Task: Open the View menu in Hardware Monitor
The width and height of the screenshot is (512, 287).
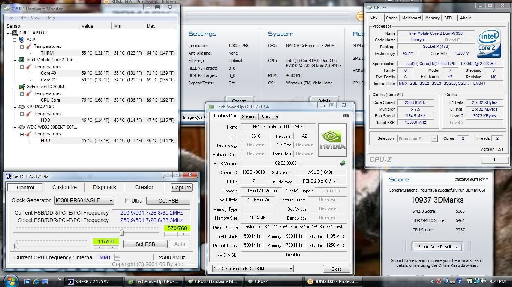Action: (x=36, y=18)
